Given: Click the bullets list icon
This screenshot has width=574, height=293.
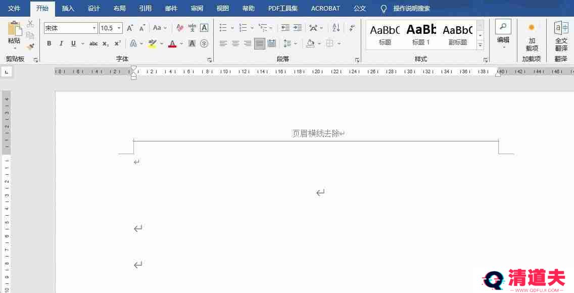Looking at the screenshot, I should [223, 28].
